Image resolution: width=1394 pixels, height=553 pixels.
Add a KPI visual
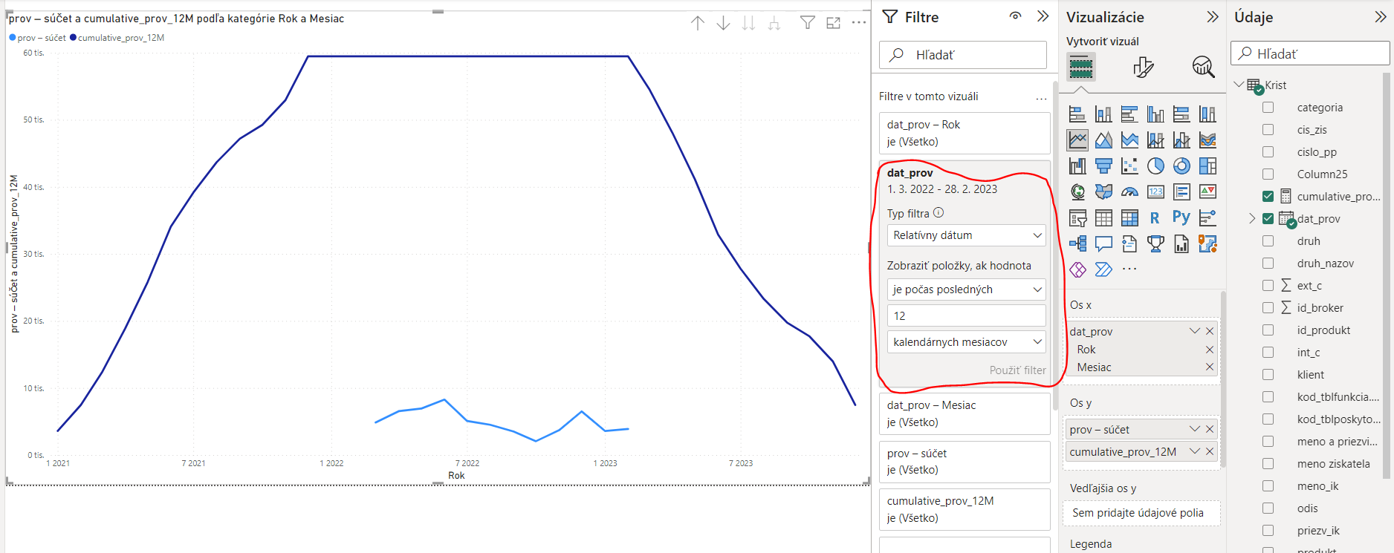point(1207,192)
